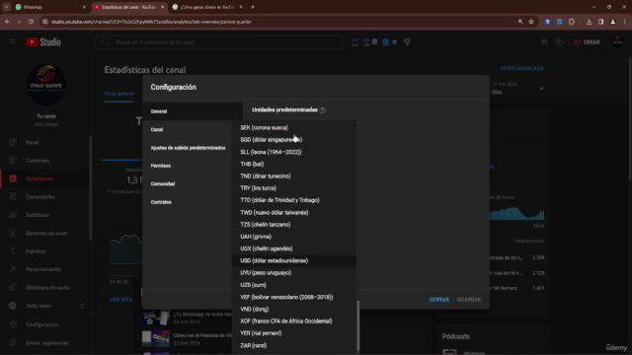Open the Comunidad settings tab
Screen dimensions: 632x355
(187, 184)
